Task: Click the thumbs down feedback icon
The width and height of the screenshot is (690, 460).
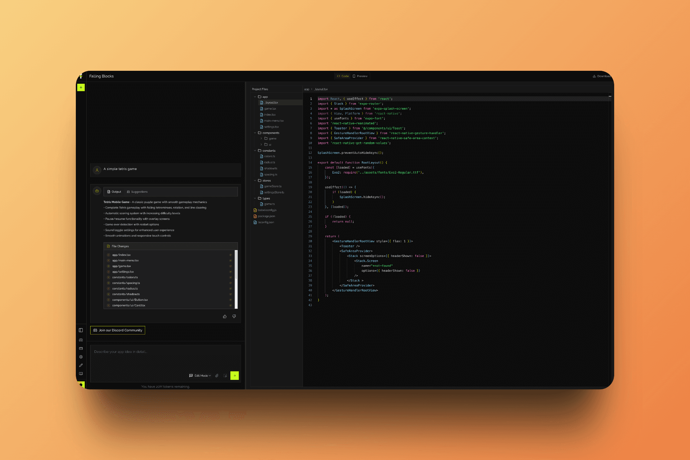Action: pyautogui.click(x=234, y=316)
